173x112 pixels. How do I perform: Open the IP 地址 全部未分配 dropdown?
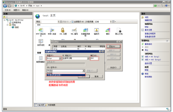click(x=88, y=58)
